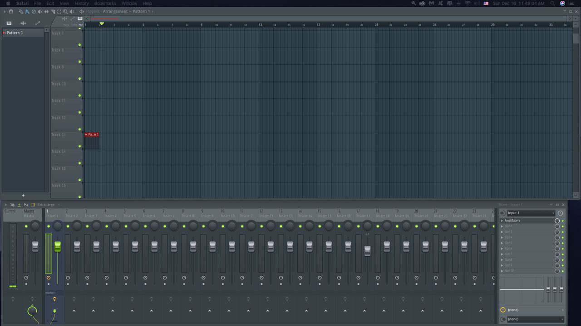Select the Mute tool in playlist toolbar

40,11
